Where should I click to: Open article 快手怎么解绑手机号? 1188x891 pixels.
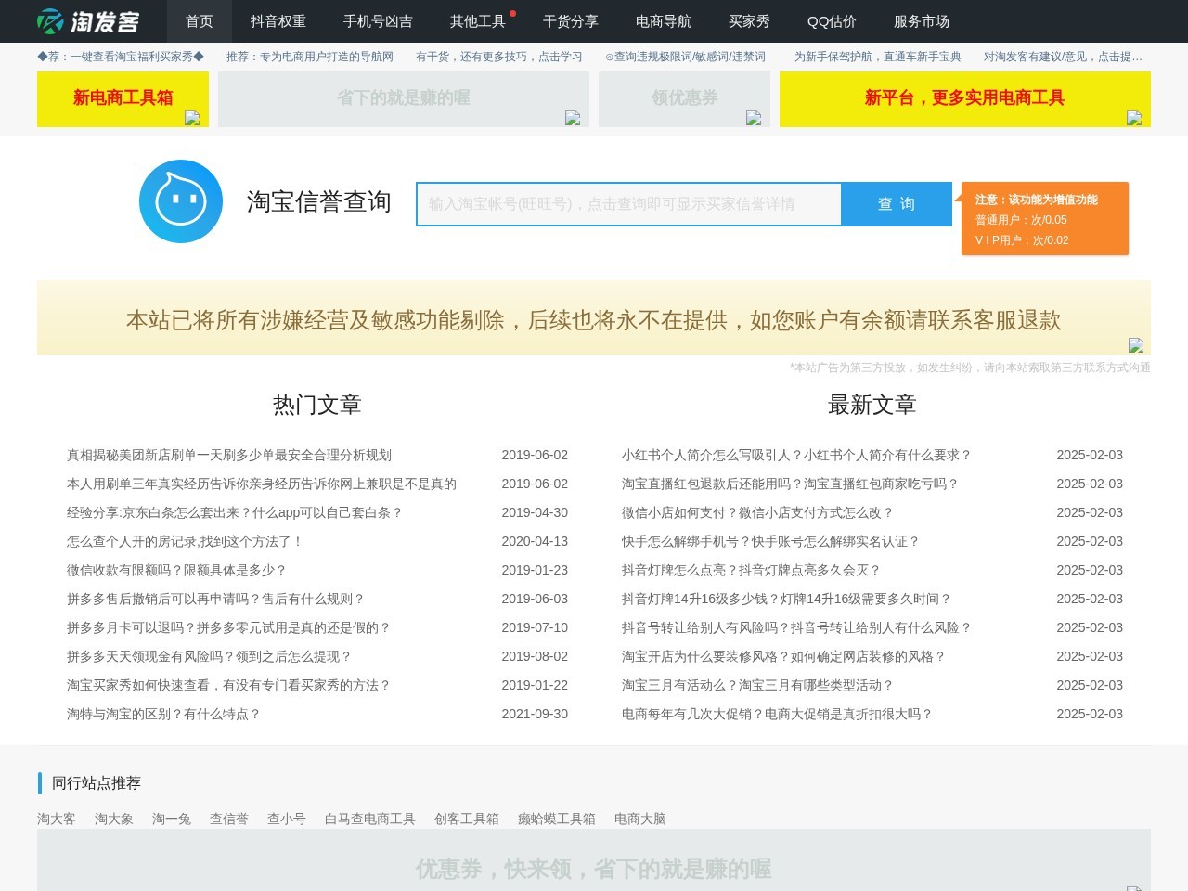click(770, 541)
